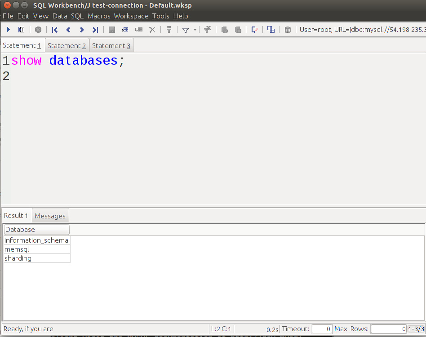This screenshot has width=426, height=337.
Task: Open the Macros menu
Action: pyautogui.click(x=98, y=16)
